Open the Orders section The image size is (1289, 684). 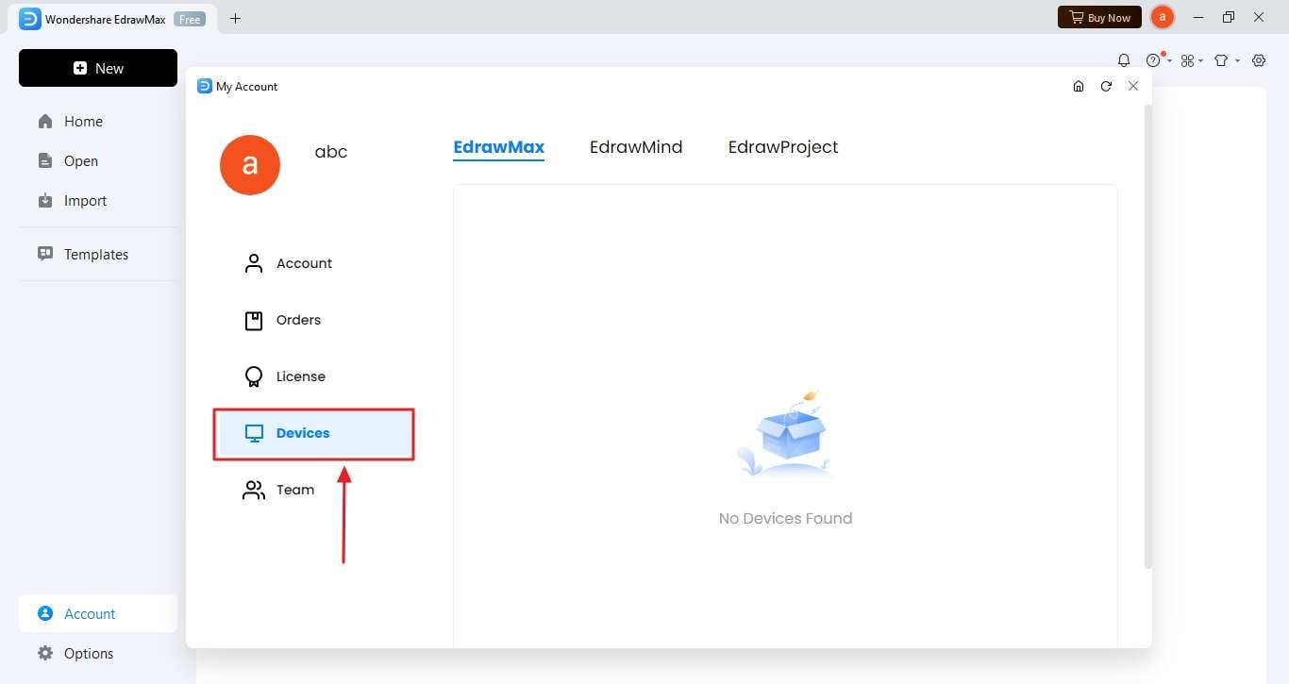(314, 320)
